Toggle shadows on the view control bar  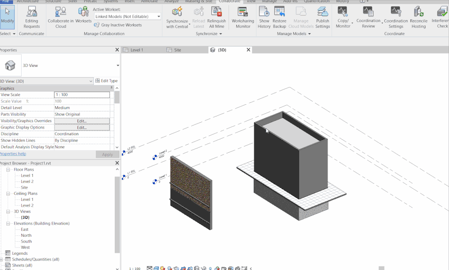tap(170, 267)
